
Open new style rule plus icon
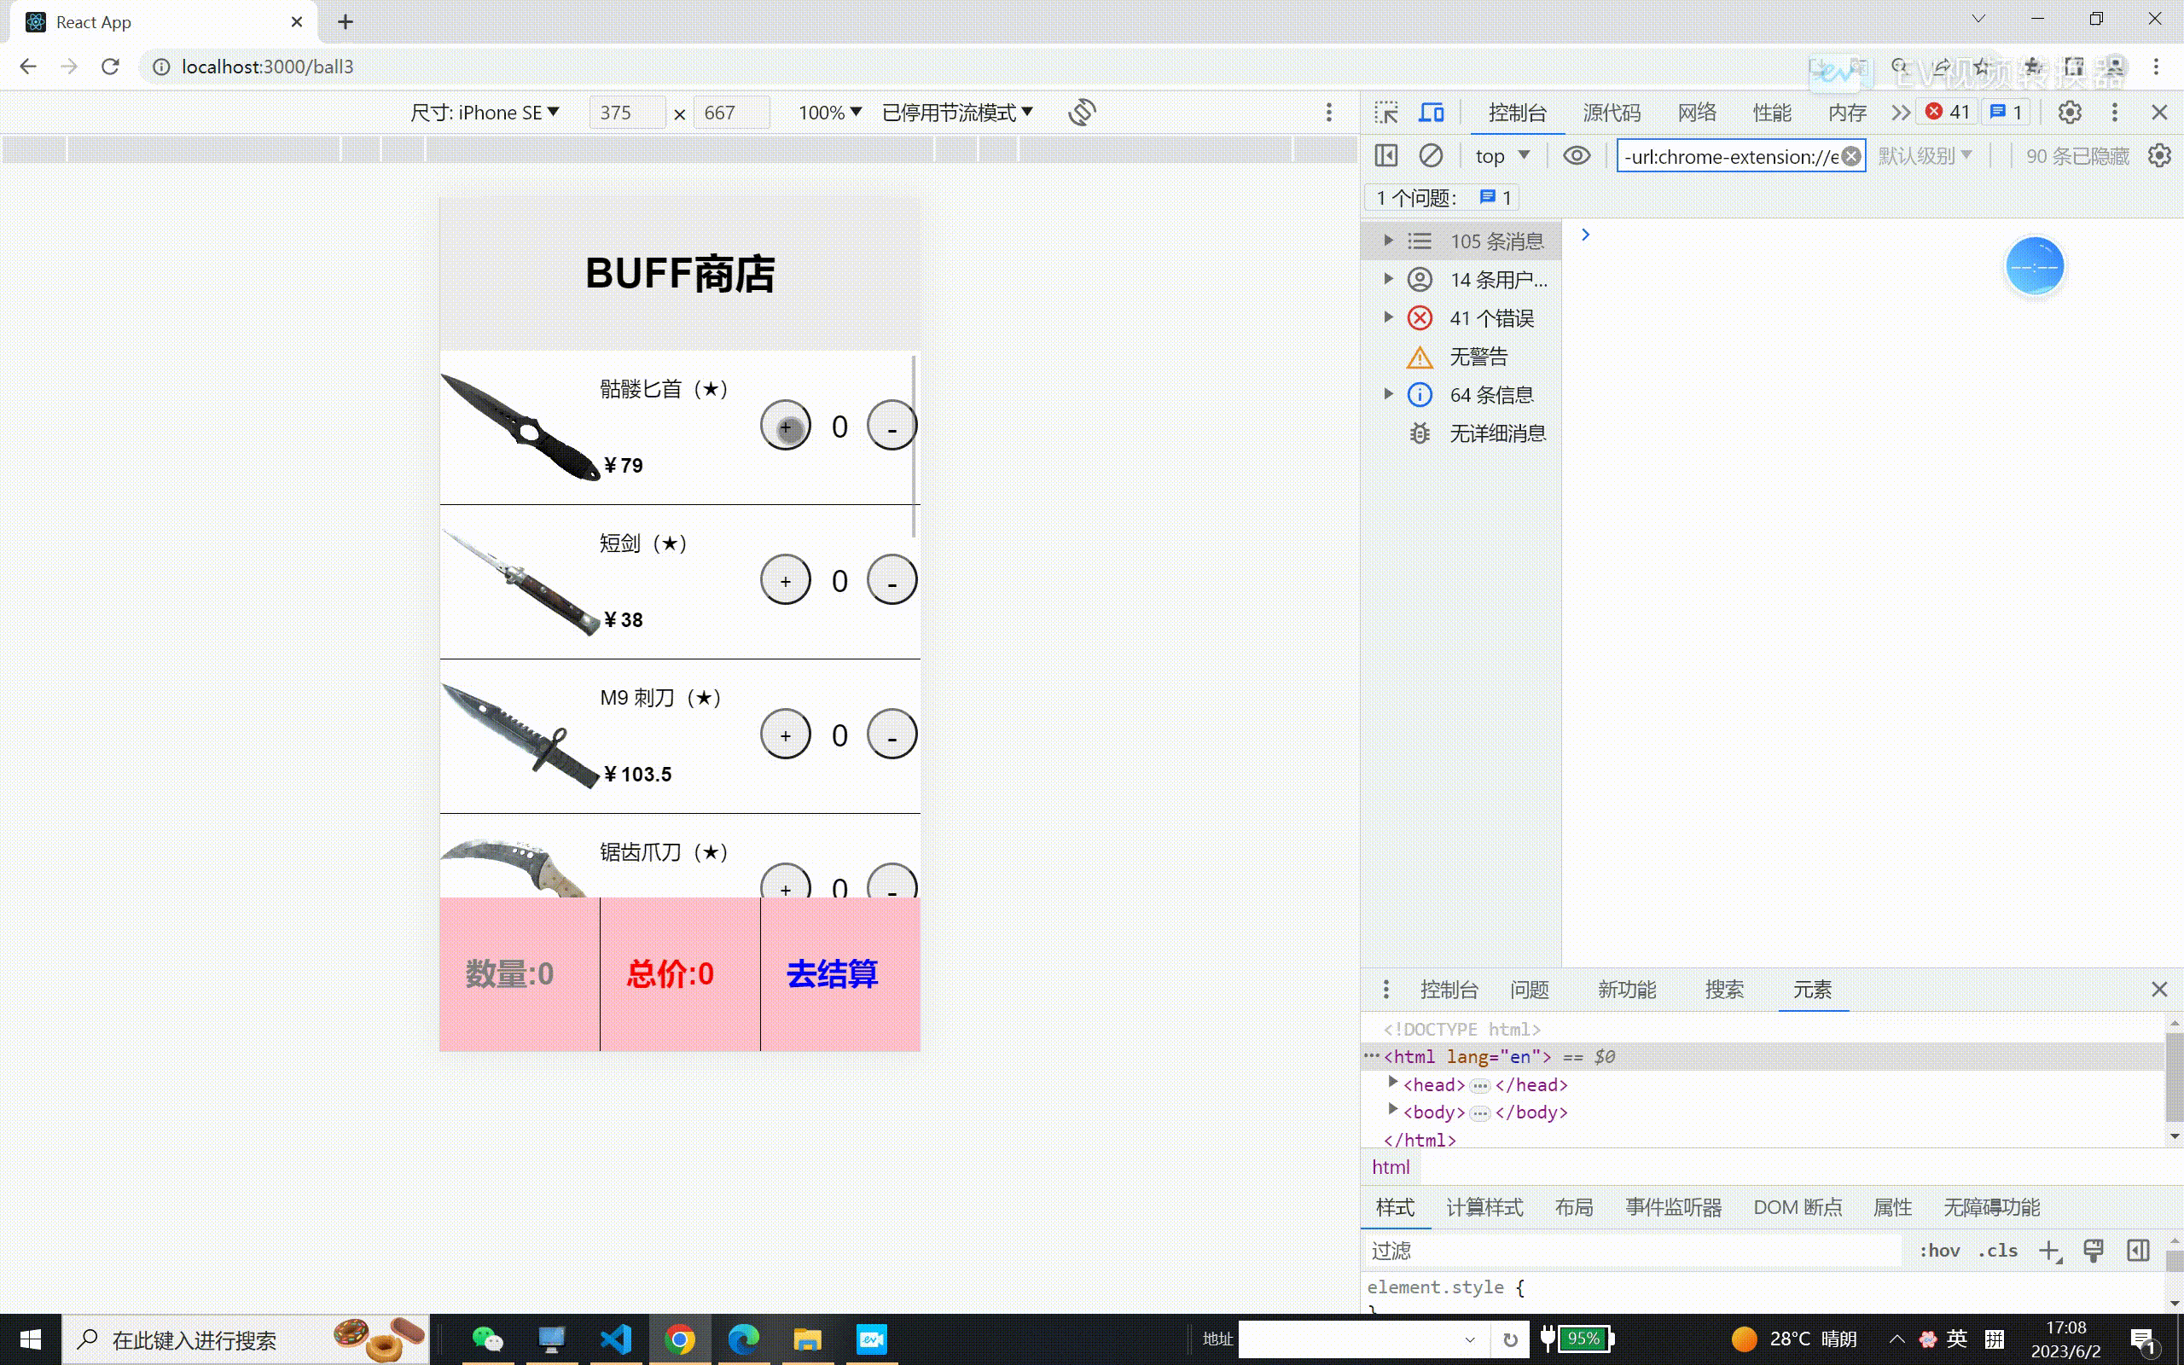(x=2048, y=1251)
